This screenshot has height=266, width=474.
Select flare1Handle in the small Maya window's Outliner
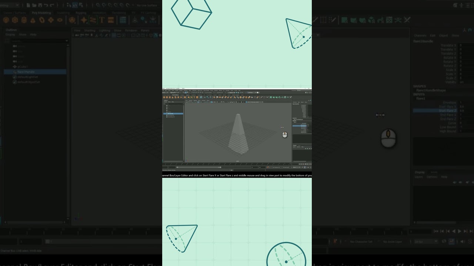click(173, 114)
